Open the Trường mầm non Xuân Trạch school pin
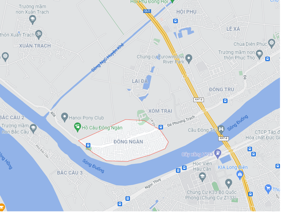Image resolution: width=281 pixels, height=212 pixels. 32,19
